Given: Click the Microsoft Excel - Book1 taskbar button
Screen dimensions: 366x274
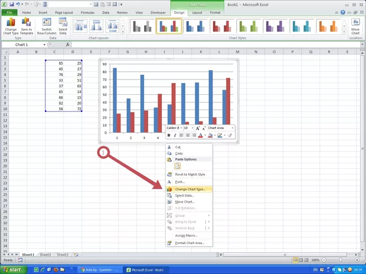Looking at the screenshot, I should [x=146, y=270].
